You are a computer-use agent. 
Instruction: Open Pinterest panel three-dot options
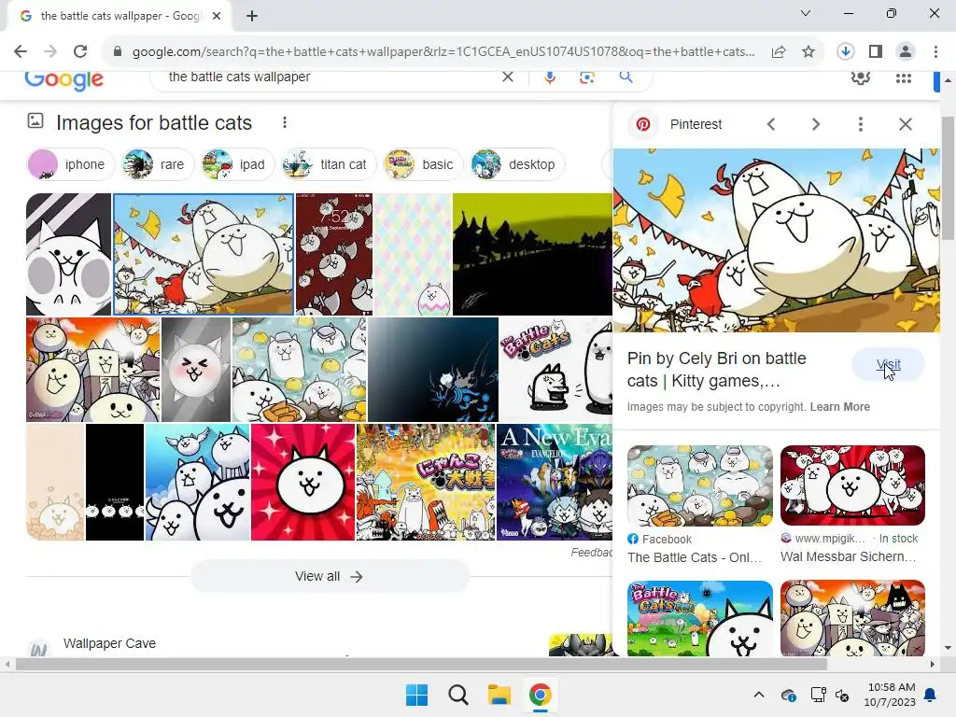click(860, 124)
